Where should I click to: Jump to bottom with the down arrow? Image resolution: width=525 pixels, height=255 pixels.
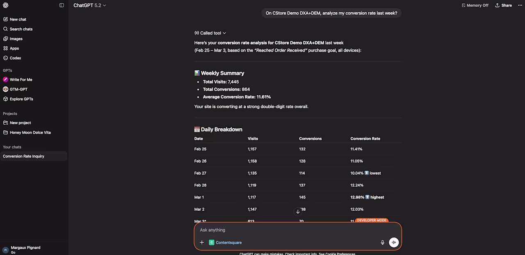pyautogui.click(x=298, y=212)
